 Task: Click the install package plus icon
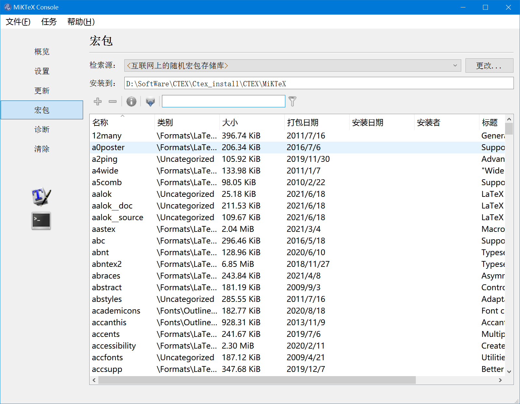coord(98,101)
